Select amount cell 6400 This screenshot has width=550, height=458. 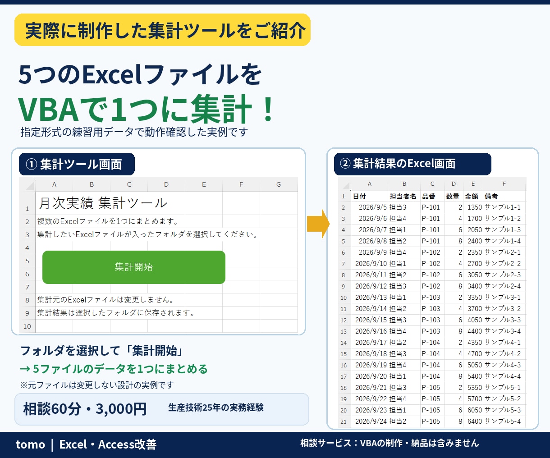point(473,421)
